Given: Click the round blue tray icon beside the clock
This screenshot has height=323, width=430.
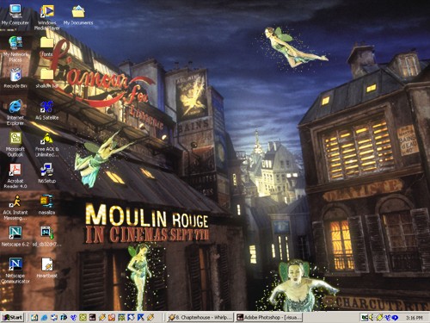Looking at the screenshot, I should (395, 317).
